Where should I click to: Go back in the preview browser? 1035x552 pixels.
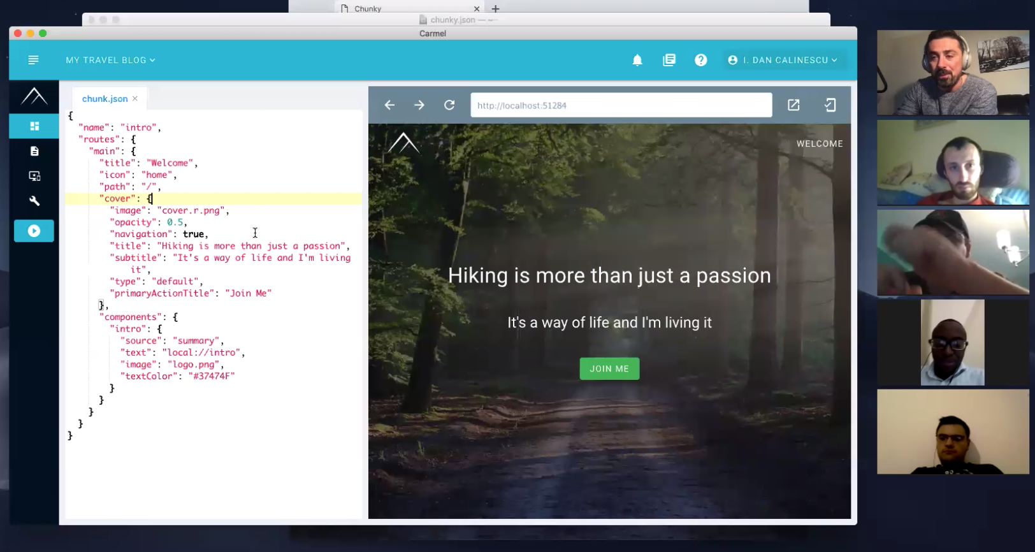(389, 105)
